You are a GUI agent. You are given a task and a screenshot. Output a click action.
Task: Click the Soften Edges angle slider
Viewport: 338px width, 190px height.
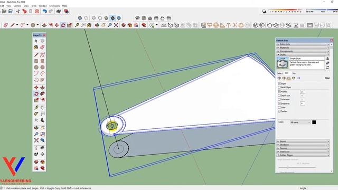point(297,167)
